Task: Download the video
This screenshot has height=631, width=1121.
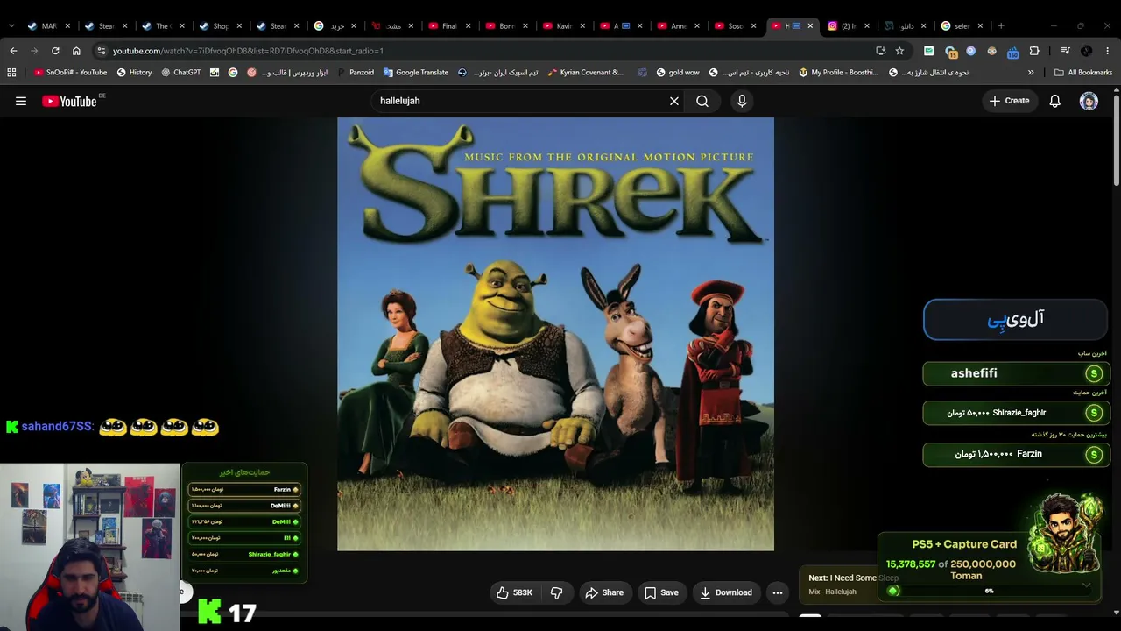Action: pos(726,592)
